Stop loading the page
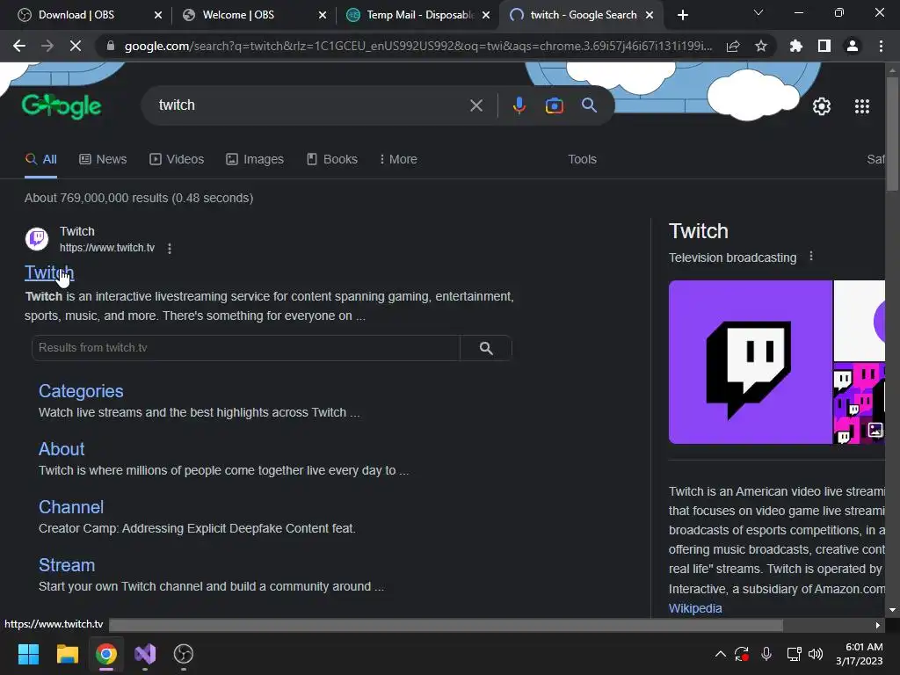The width and height of the screenshot is (900, 675). (76, 46)
